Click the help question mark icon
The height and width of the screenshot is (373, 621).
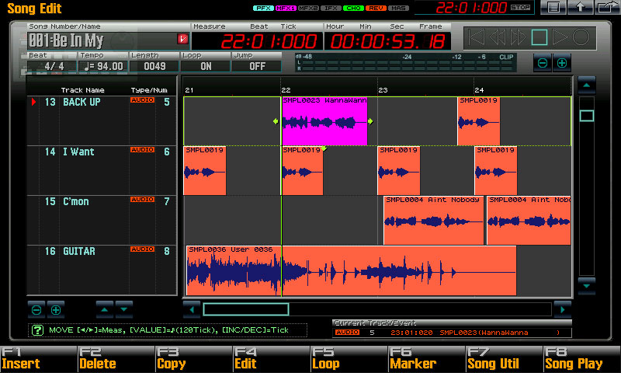37,329
